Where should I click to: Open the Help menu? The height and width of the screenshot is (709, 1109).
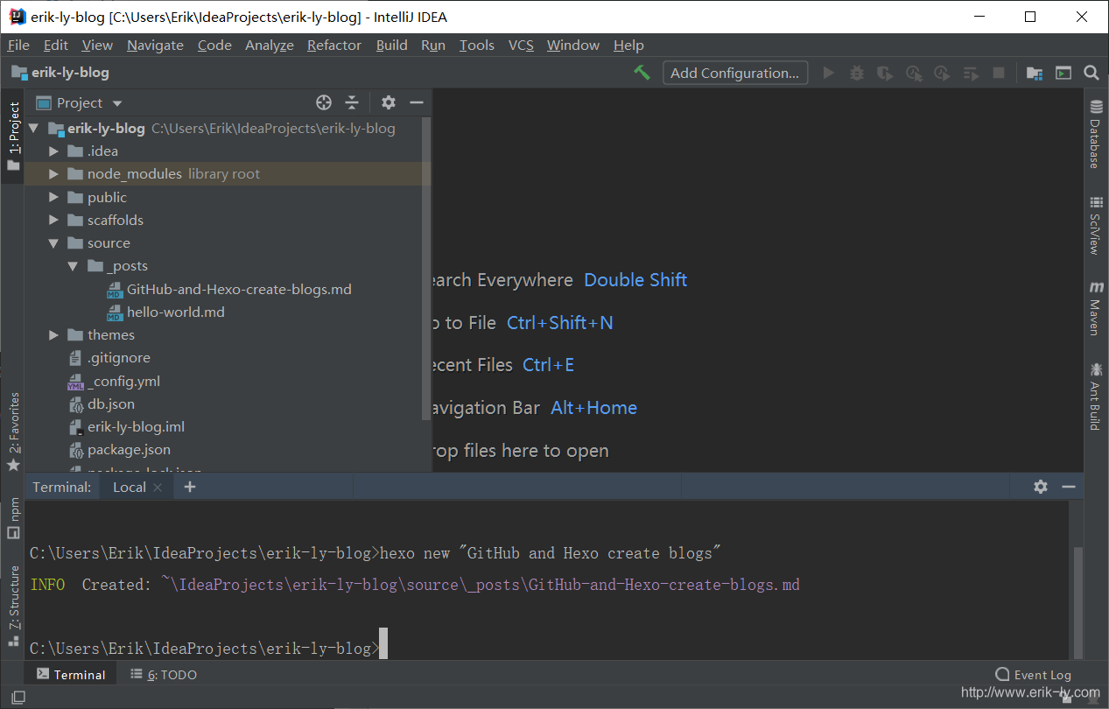(x=628, y=45)
